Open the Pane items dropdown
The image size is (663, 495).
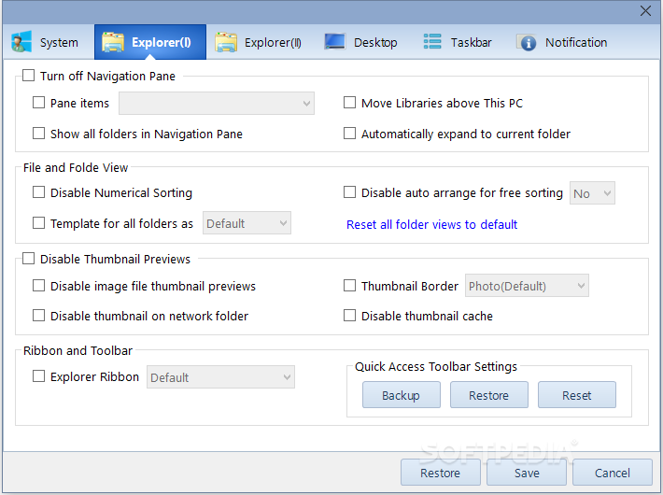point(217,103)
